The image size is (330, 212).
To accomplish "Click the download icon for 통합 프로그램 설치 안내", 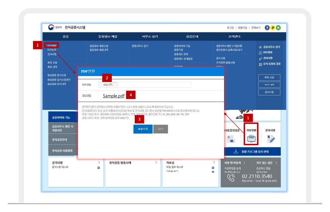I will [236, 151].
